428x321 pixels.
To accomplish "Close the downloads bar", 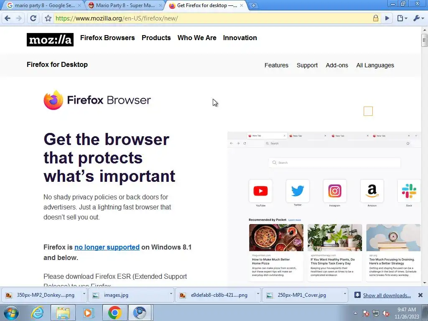I will pyautogui.click(x=420, y=295).
